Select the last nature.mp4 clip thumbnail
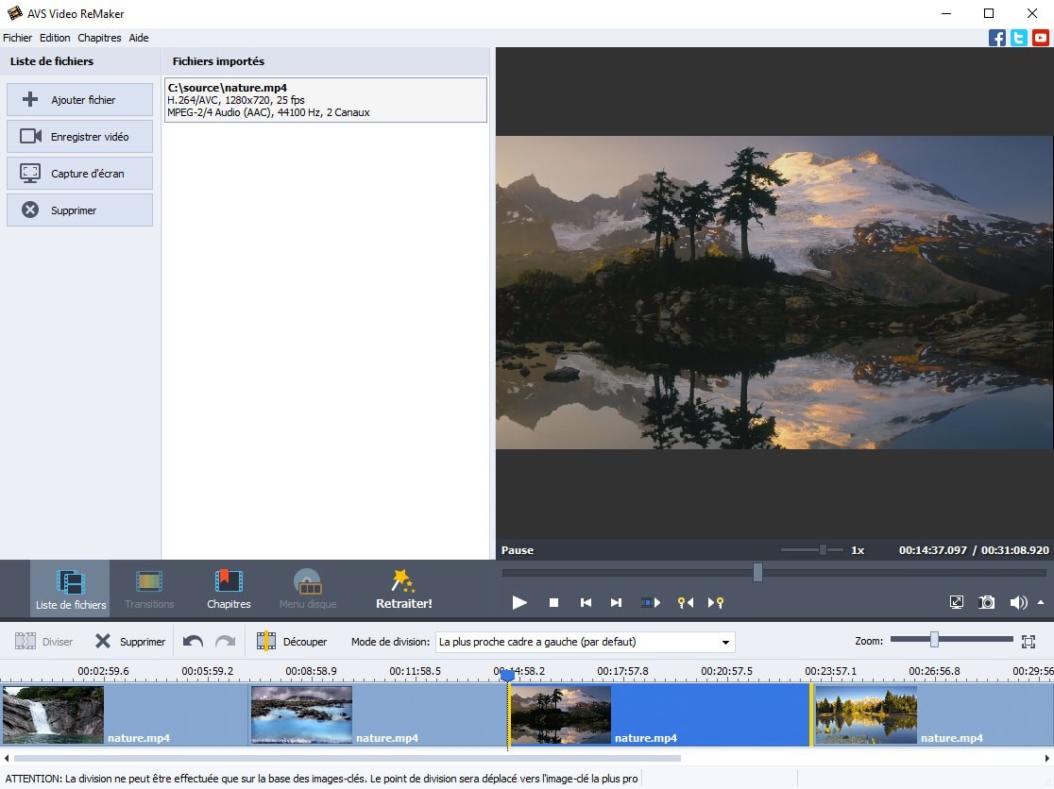The image size is (1054, 789). tap(865, 714)
